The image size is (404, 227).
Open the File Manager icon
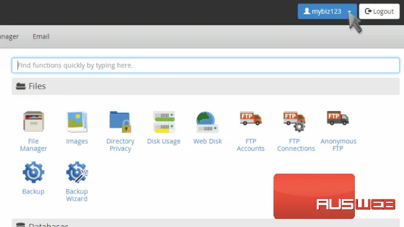[34, 122]
